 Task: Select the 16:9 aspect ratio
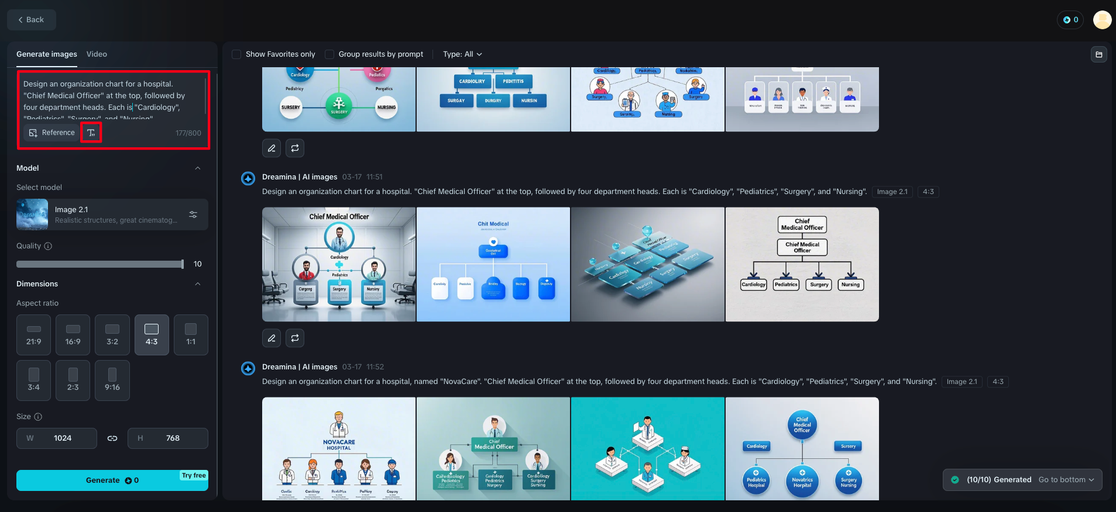click(x=73, y=335)
